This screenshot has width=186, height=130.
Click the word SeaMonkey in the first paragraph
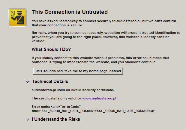point(68,21)
